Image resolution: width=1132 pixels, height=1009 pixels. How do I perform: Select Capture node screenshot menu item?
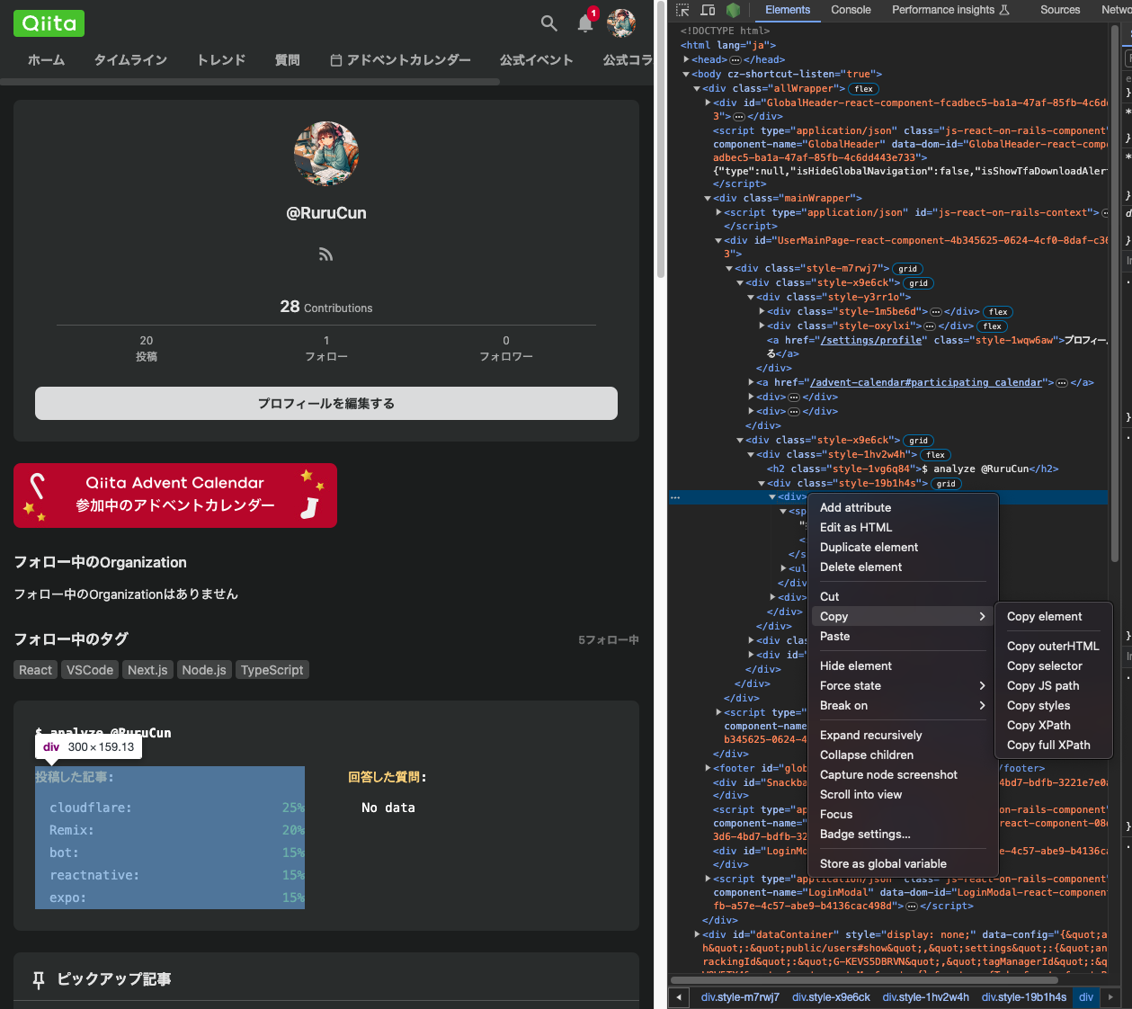[903, 775]
